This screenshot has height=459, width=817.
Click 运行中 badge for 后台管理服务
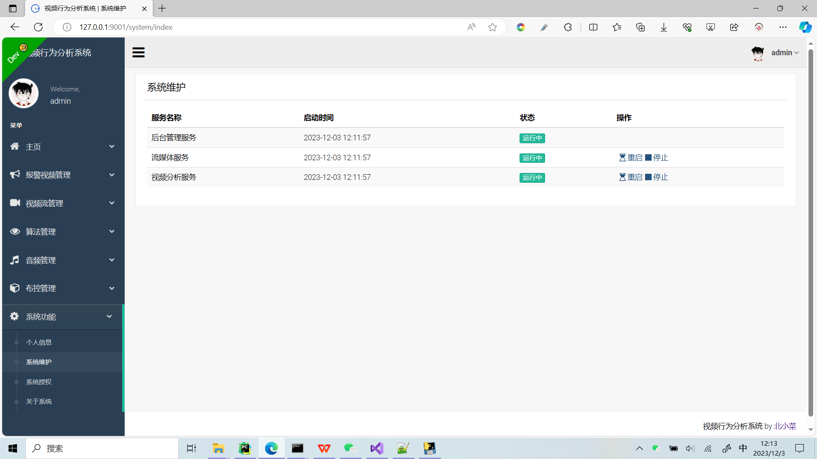point(532,138)
